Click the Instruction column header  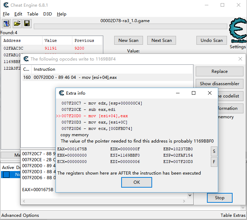(x=112, y=69)
